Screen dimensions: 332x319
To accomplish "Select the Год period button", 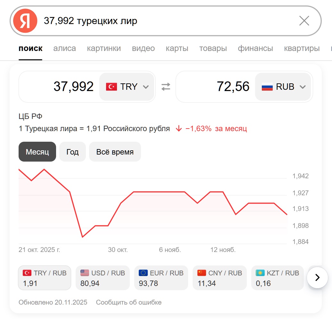I will (73, 152).
